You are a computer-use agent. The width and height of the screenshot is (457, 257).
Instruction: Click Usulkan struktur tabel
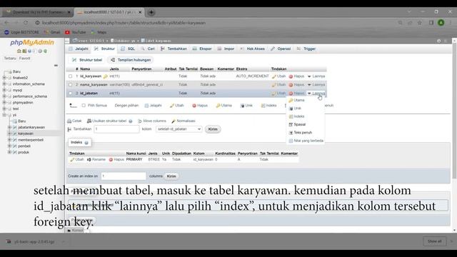(x=106, y=121)
